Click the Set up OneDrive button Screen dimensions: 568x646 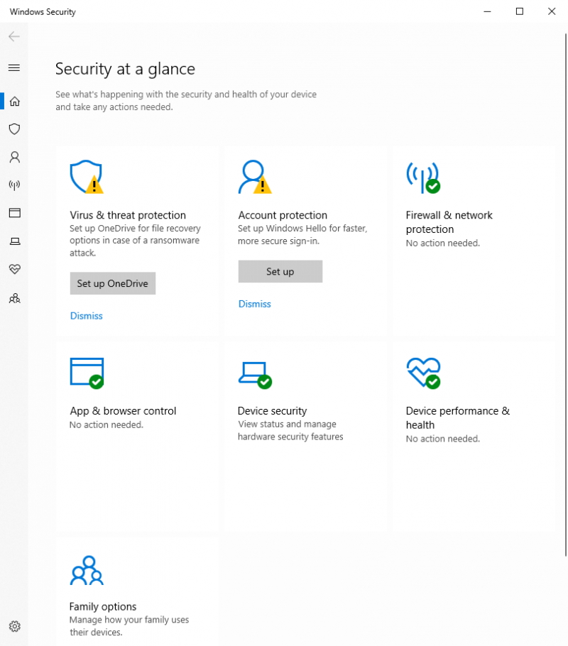tap(112, 283)
